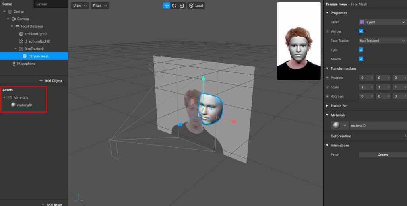Select the Scale manipulator tool
This screenshot has height=206, width=407.
click(182, 6)
